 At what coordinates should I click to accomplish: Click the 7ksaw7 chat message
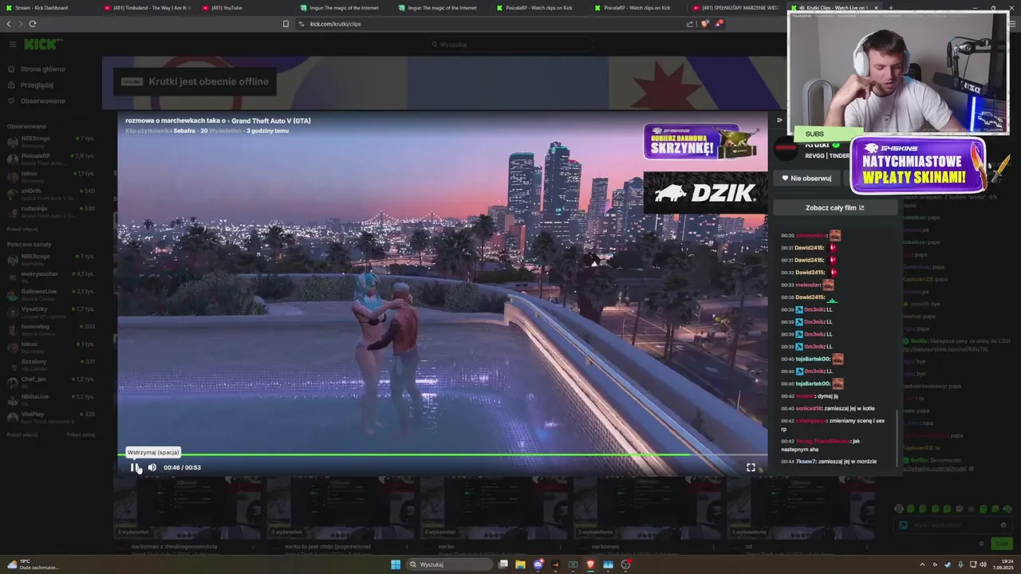pyautogui.click(x=829, y=462)
